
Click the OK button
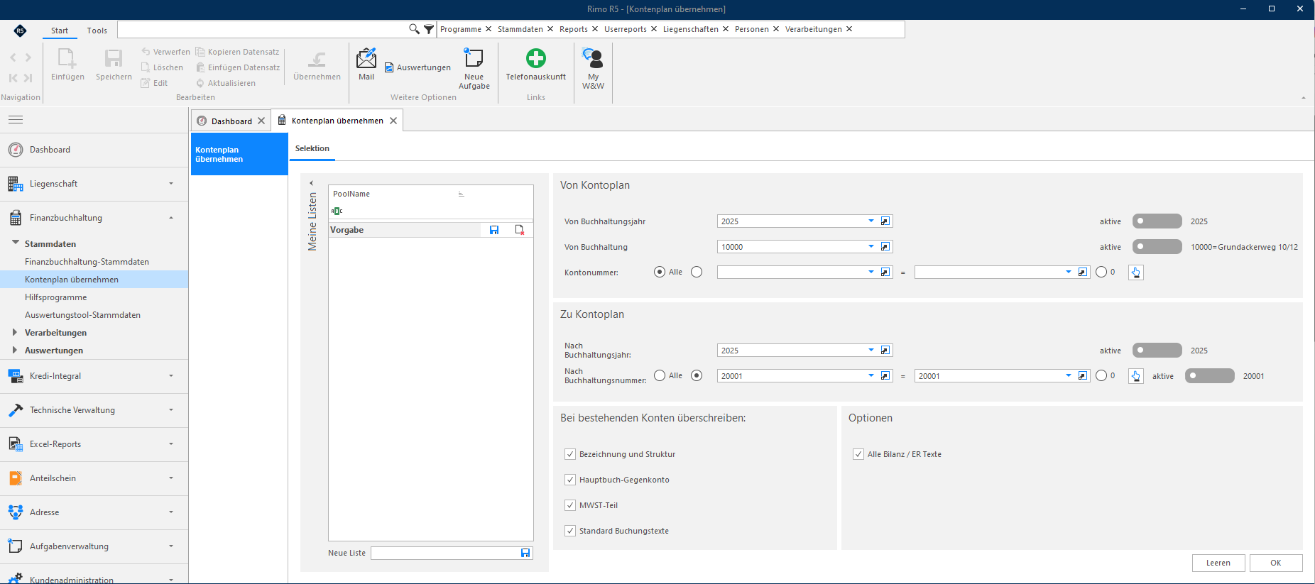(1276, 563)
